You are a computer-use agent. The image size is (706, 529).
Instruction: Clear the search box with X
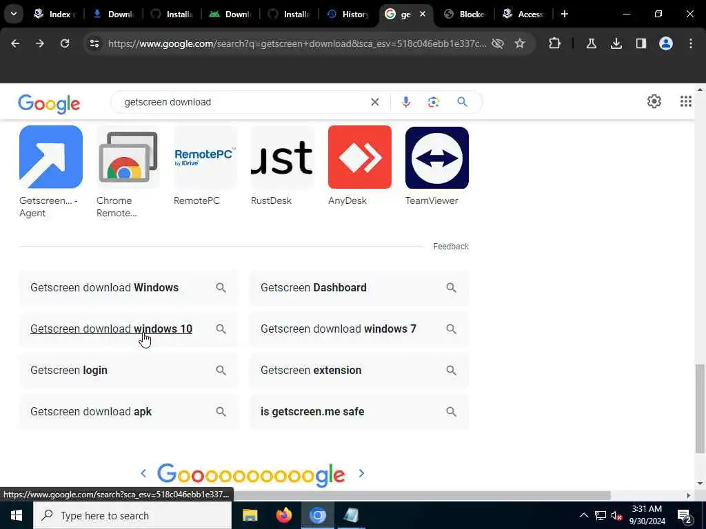(x=374, y=102)
